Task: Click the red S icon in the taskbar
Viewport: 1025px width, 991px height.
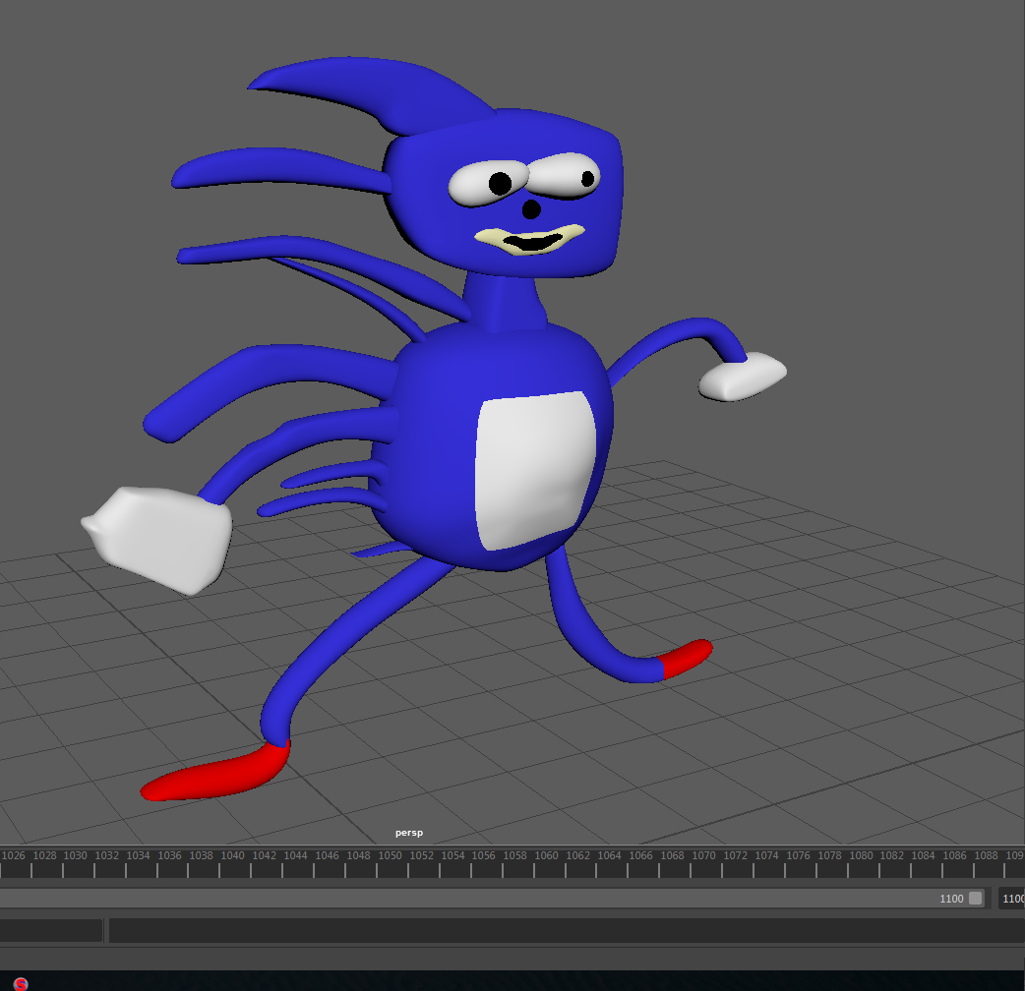Action: (x=21, y=984)
